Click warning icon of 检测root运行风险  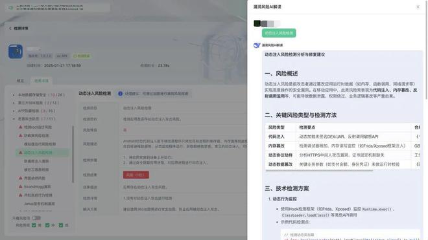21,127
